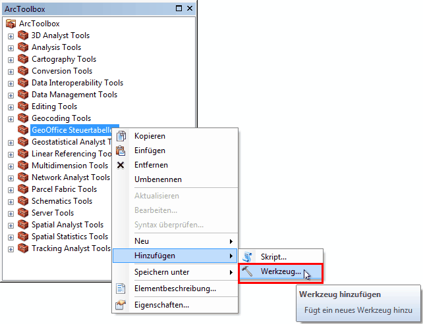The height and width of the screenshot is (324, 423).
Task: Click the Editing Tools toolbox icon
Action: pos(24,106)
